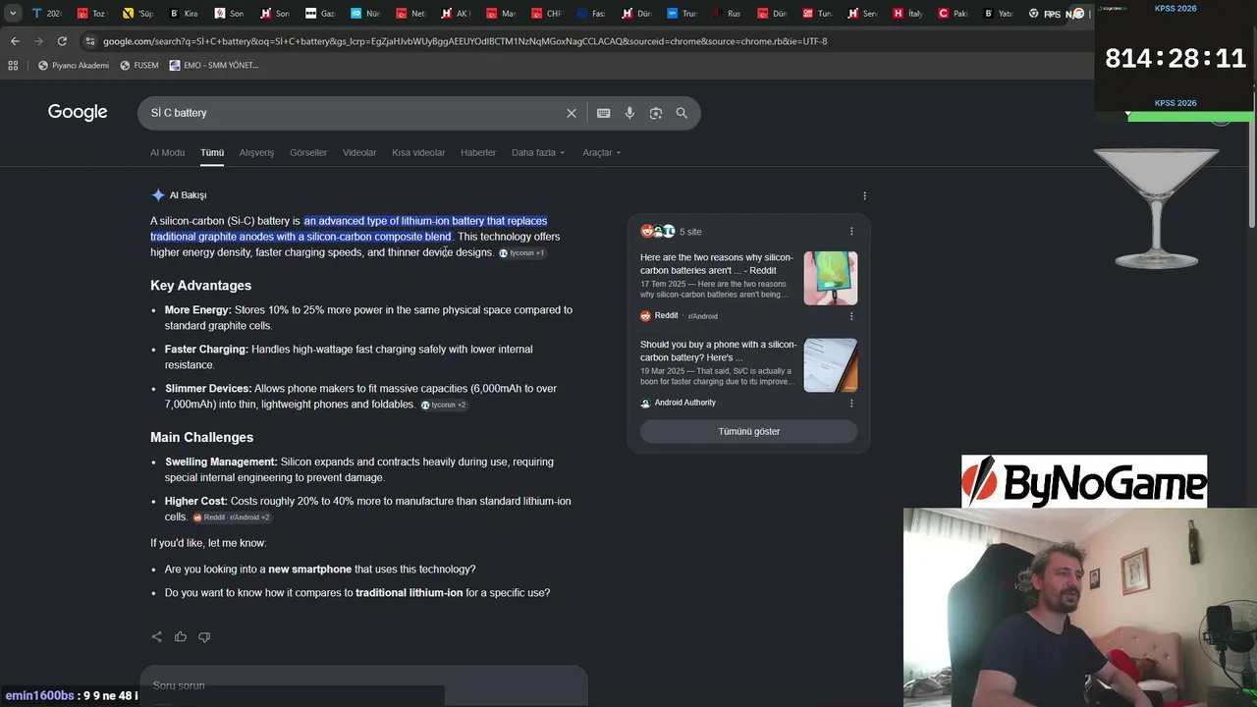This screenshot has width=1257, height=707.
Task: Click the Google logo to go home
Action: click(x=78, y=112)
